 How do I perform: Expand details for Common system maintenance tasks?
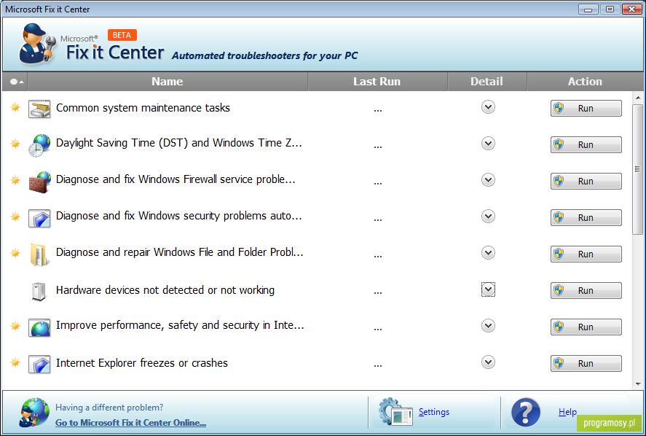point(488,107)
